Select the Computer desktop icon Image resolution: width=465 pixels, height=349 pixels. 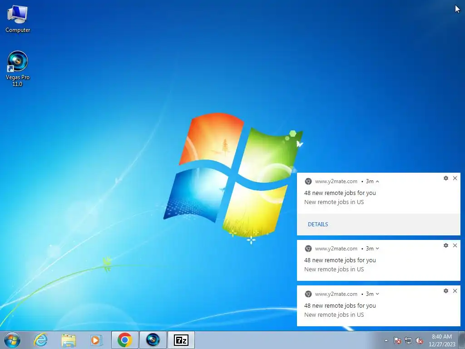tap(18, 19)
